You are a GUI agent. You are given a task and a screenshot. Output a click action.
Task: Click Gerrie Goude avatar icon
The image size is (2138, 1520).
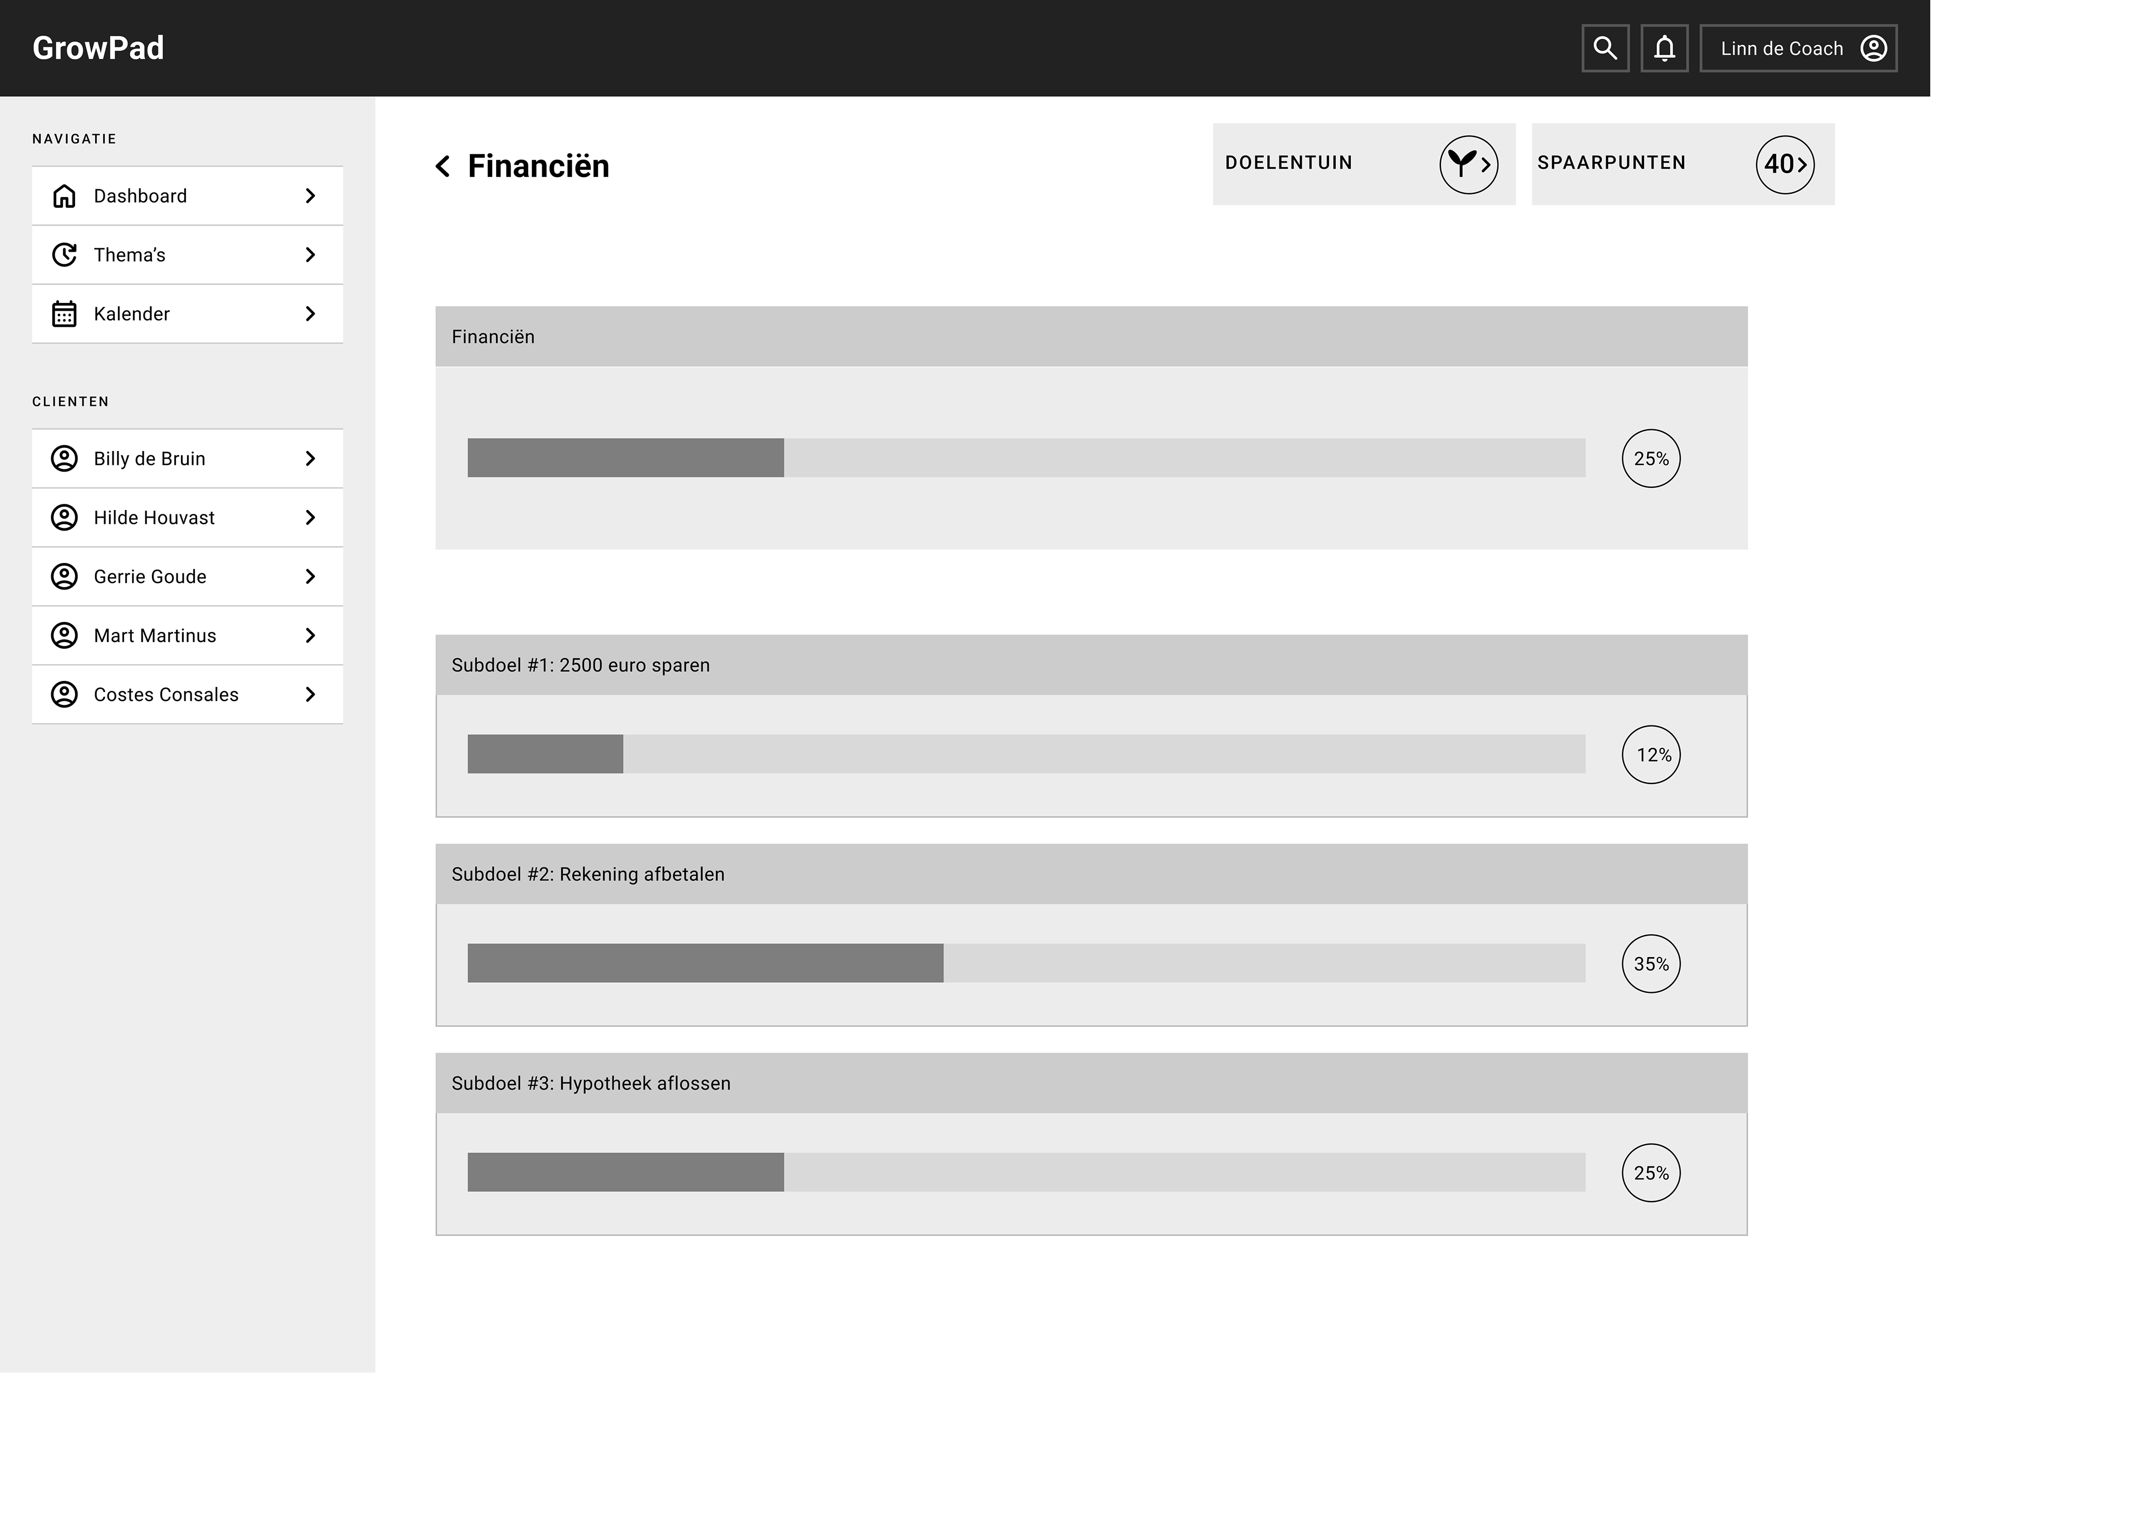63,577
